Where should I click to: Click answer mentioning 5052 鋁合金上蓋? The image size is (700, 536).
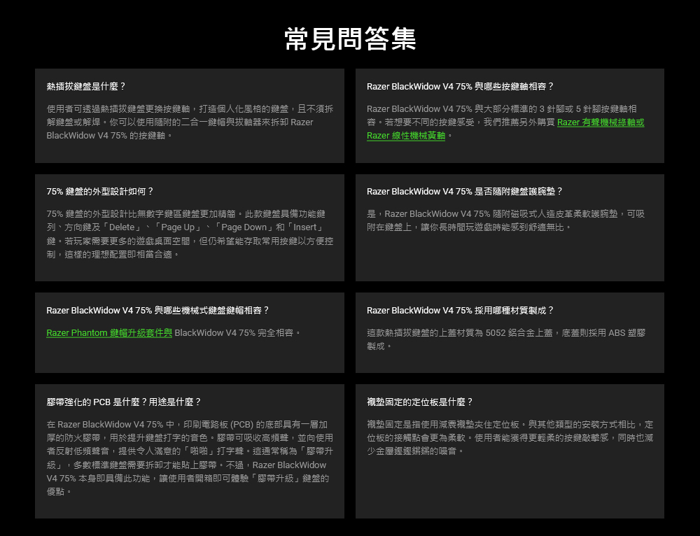[x=506, y=339]
